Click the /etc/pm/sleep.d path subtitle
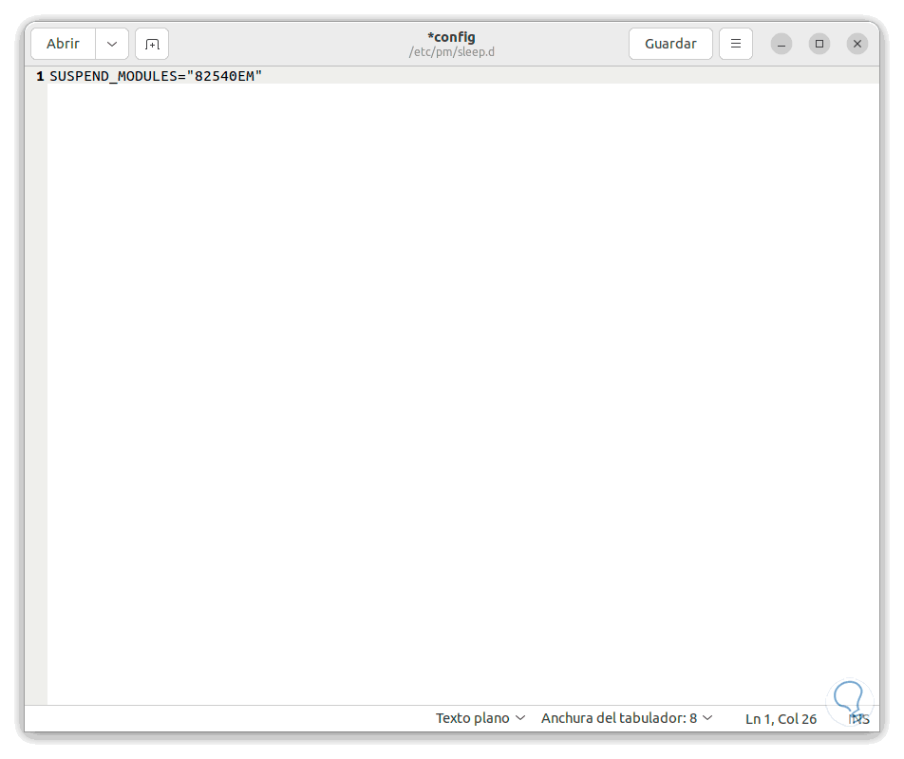Image resolution: width=904 pixels, height=759 pixels. 451,52
